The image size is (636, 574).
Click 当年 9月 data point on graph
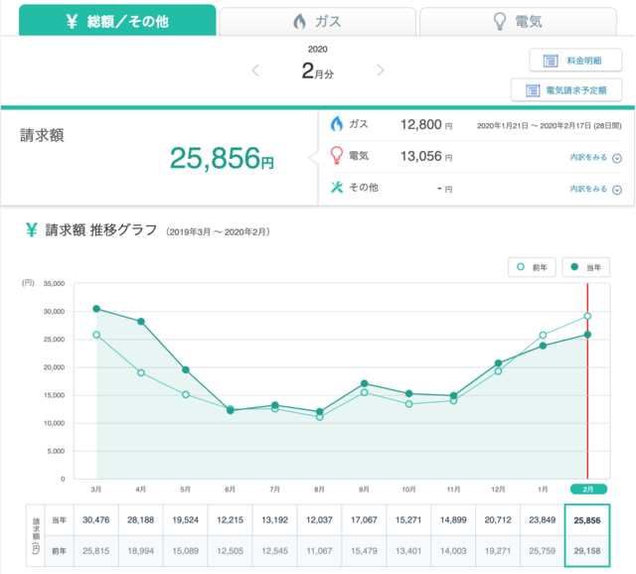tap(365, 383)
